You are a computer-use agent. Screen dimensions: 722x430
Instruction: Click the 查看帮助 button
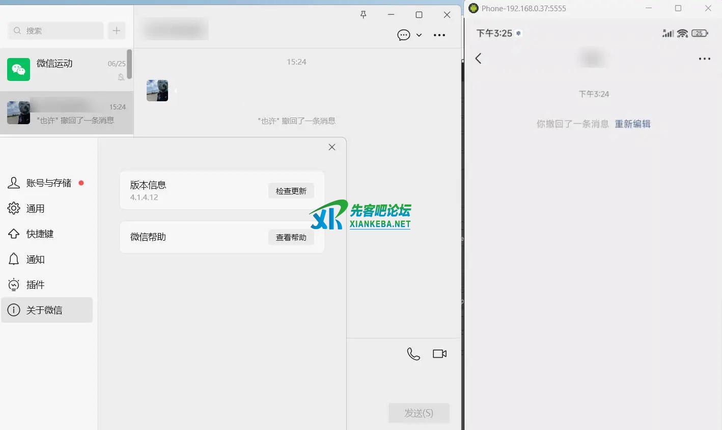coord(291,237)
